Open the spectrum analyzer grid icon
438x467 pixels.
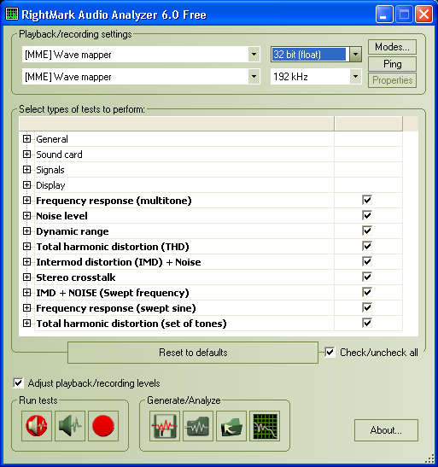coord(265,426)
